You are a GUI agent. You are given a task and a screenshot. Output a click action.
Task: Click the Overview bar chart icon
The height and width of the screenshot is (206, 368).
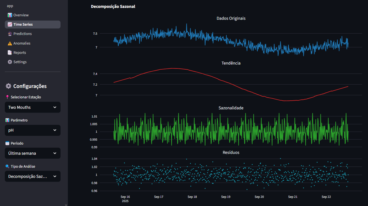(x=10, y=15)
